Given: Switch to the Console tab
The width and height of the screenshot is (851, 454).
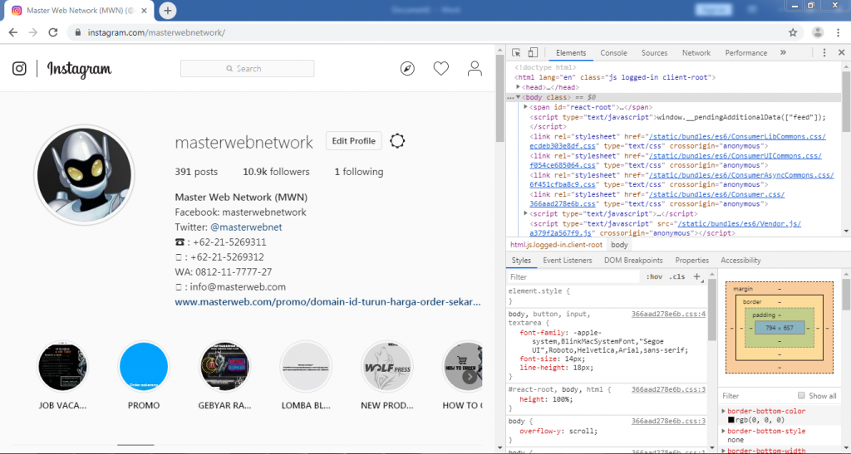Looking at the screenshot, I should 613,52.
